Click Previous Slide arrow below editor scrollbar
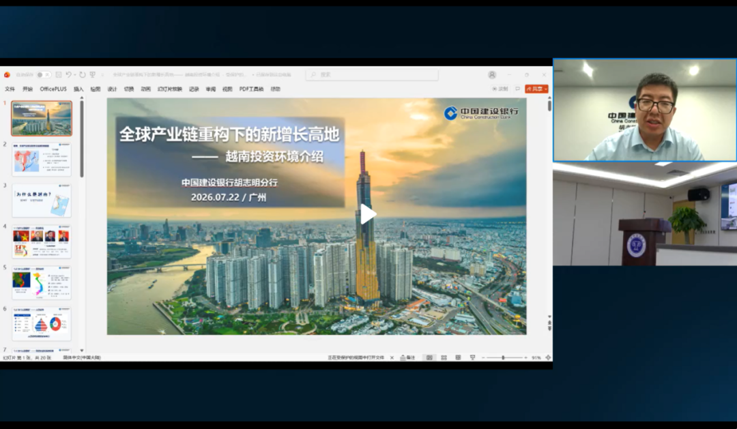The width and height of the screenshot is (737, 429). tap(549, 323)
